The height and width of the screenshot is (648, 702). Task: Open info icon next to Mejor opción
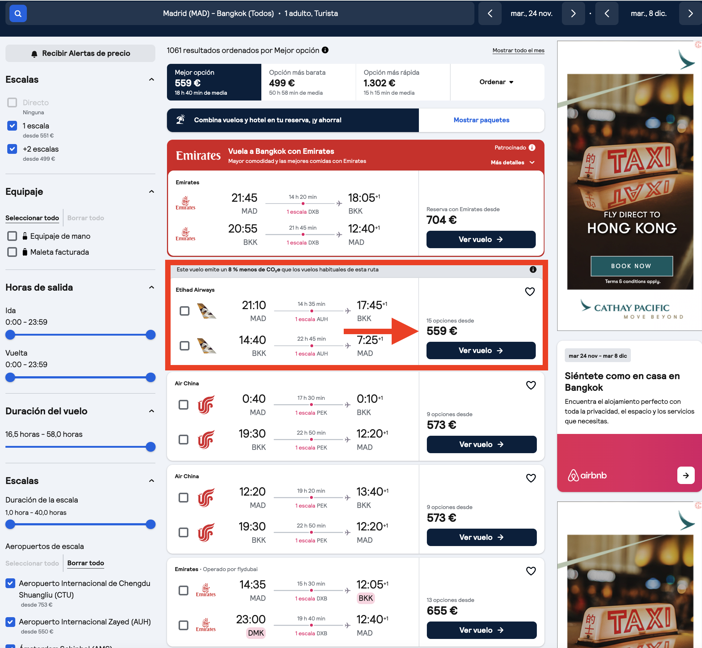pos(325,50)
